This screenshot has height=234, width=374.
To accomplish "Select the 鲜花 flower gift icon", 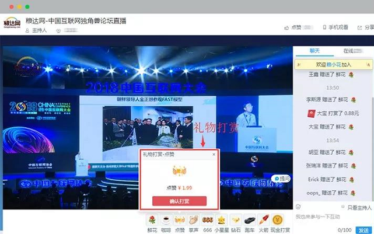I will (x=152, y=220).
